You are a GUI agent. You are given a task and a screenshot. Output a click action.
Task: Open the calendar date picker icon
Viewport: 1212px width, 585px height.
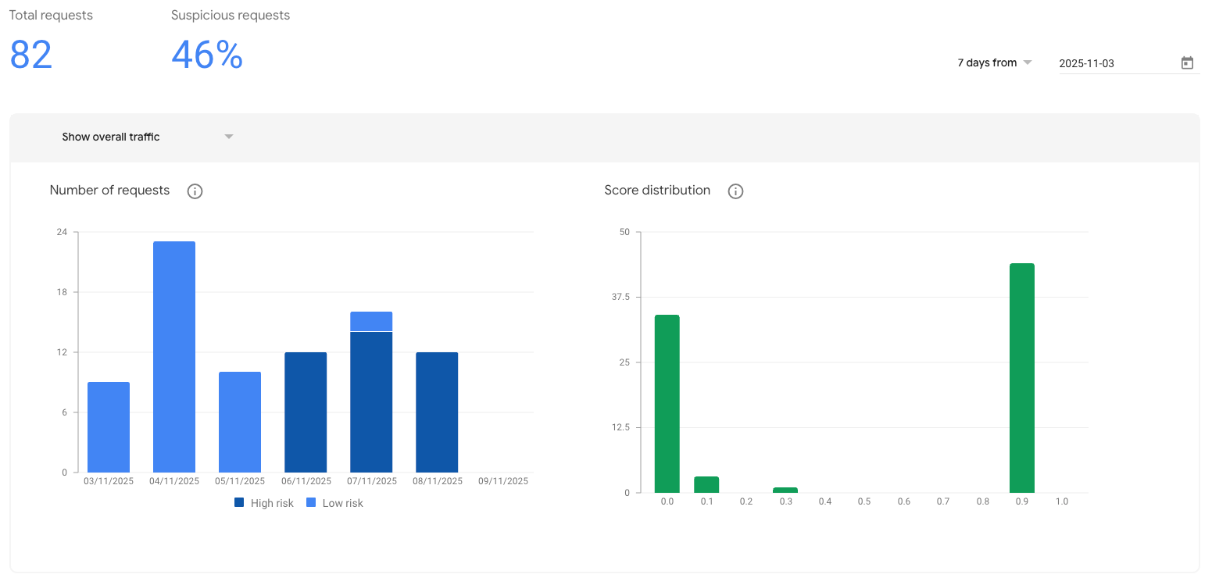[x=1187, y=63]
